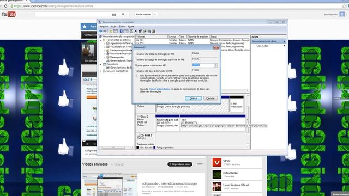This screenshot has height=196, width=349.
Task: Click the YouTube search magnifier button
Action: coord(123,15)
